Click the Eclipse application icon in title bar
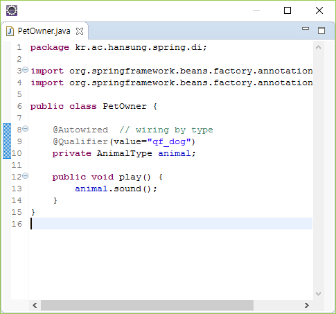 (12, 10)
